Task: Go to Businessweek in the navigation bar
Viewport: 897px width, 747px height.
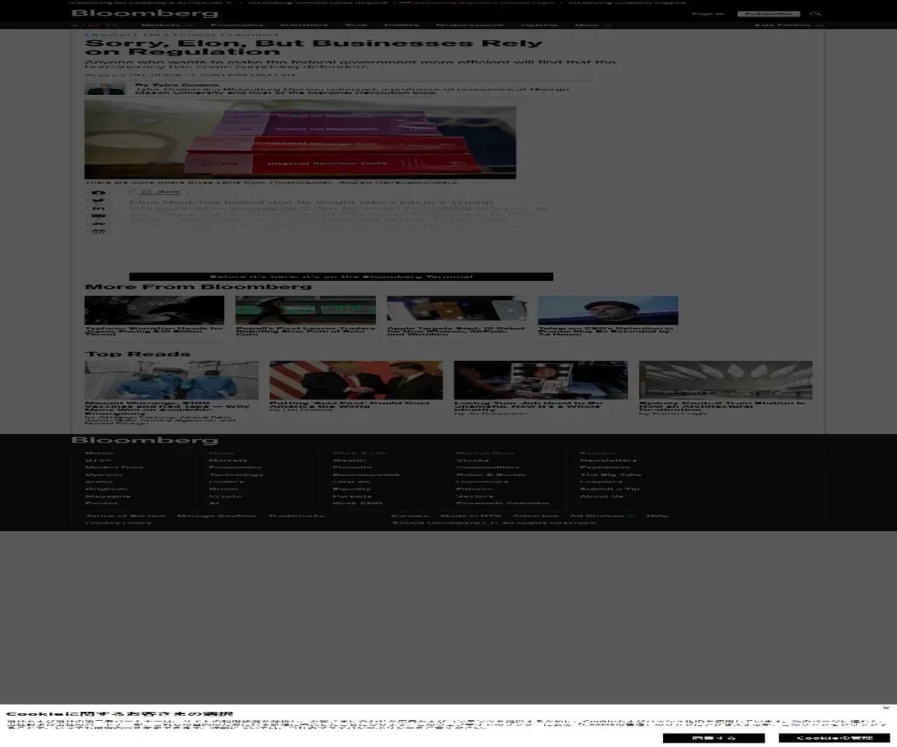Action: click(x=470, y=25)
